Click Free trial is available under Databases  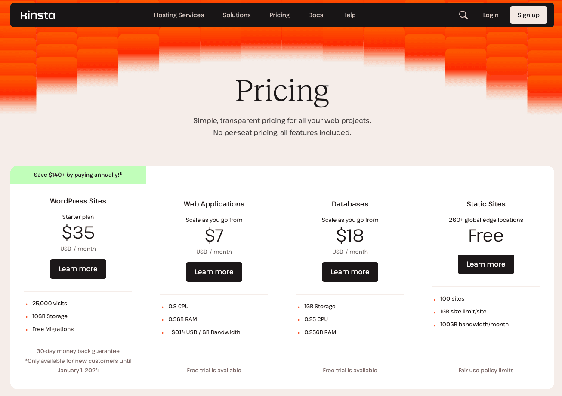[350, 370]
